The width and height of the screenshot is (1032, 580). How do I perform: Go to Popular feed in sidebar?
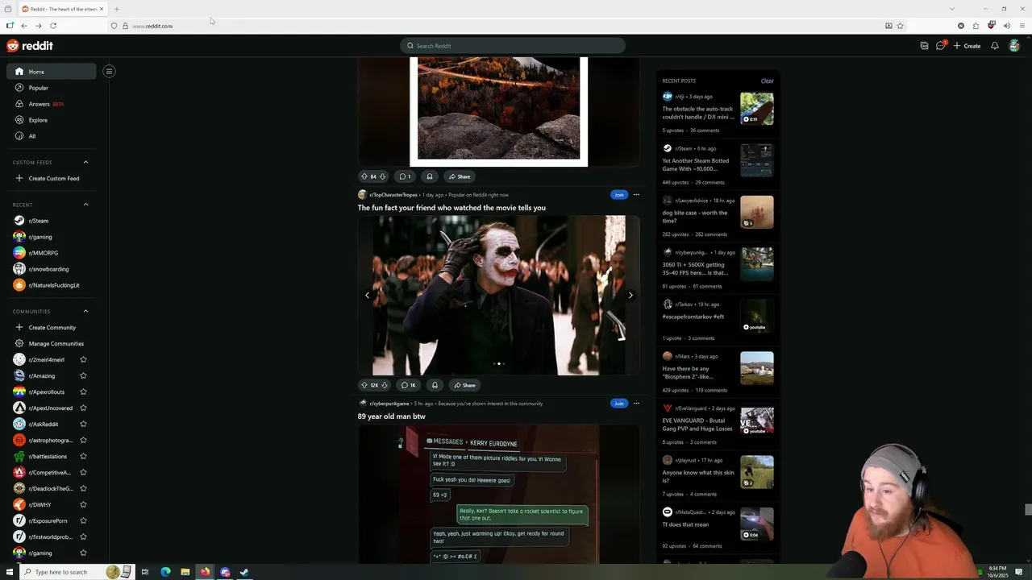(x=52, y=88)
